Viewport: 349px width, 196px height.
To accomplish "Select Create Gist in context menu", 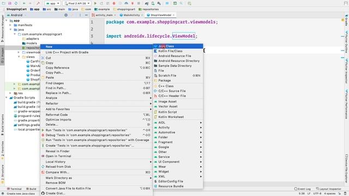I will 97,193.
